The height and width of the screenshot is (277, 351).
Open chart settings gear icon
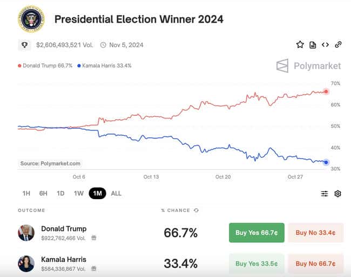(338, 194)
